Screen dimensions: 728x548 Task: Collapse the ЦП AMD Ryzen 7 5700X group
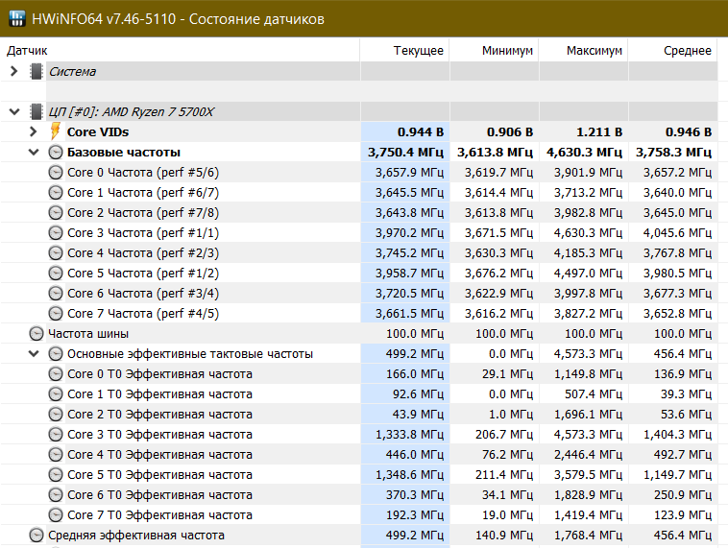pyautogui.click(x=14, y=112)
